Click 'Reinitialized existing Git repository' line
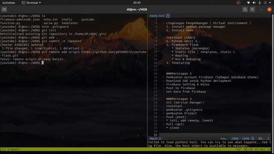Image resolution: width=274 pixels, height=154 pixels. pyautogui.click(x=53, y=34)
